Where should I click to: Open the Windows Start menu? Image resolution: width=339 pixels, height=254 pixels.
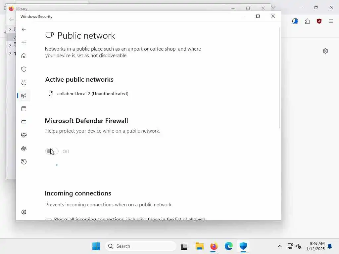pyautogui.click(x=96, y=246)
